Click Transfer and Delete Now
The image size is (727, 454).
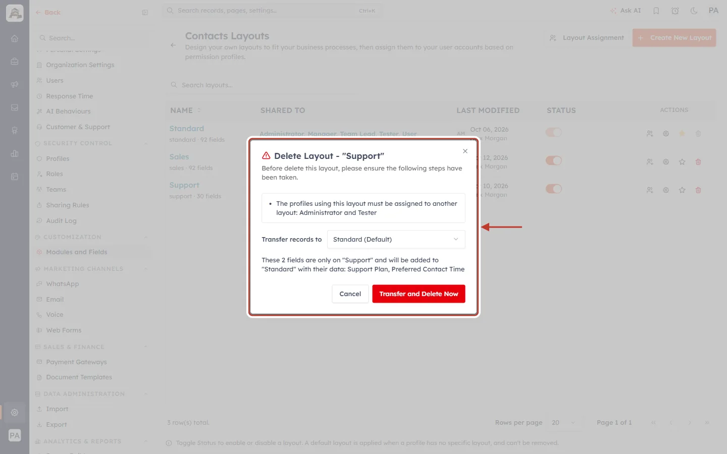pos(419,294)
